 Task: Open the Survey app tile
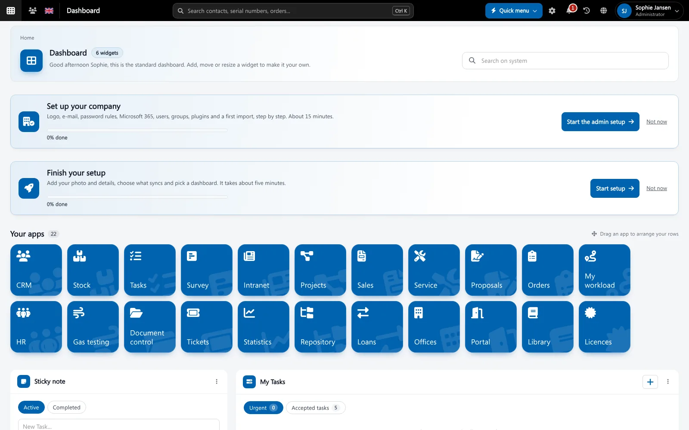(207, 270)
